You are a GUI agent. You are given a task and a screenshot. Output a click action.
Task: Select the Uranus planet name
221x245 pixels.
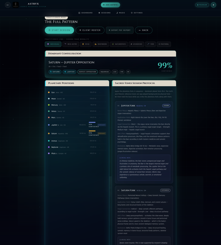(54, 141)
